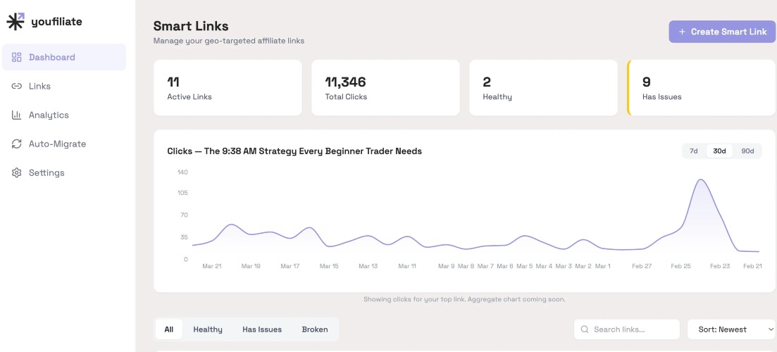Switch chart range to 7d

[x=694, y=151]
